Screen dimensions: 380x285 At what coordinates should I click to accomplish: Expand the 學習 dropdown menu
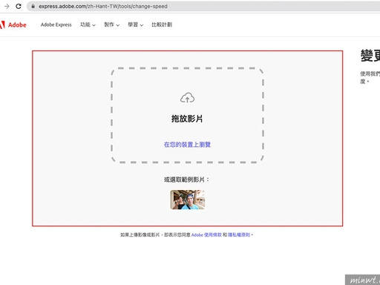pyautogui.click(x=135, y=24)
